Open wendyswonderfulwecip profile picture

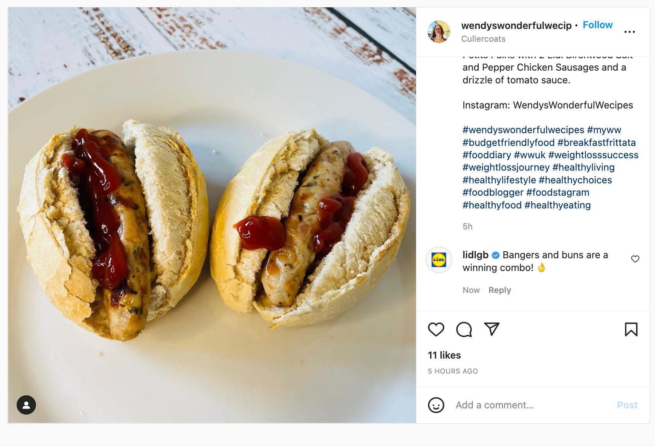click(438, 32)
